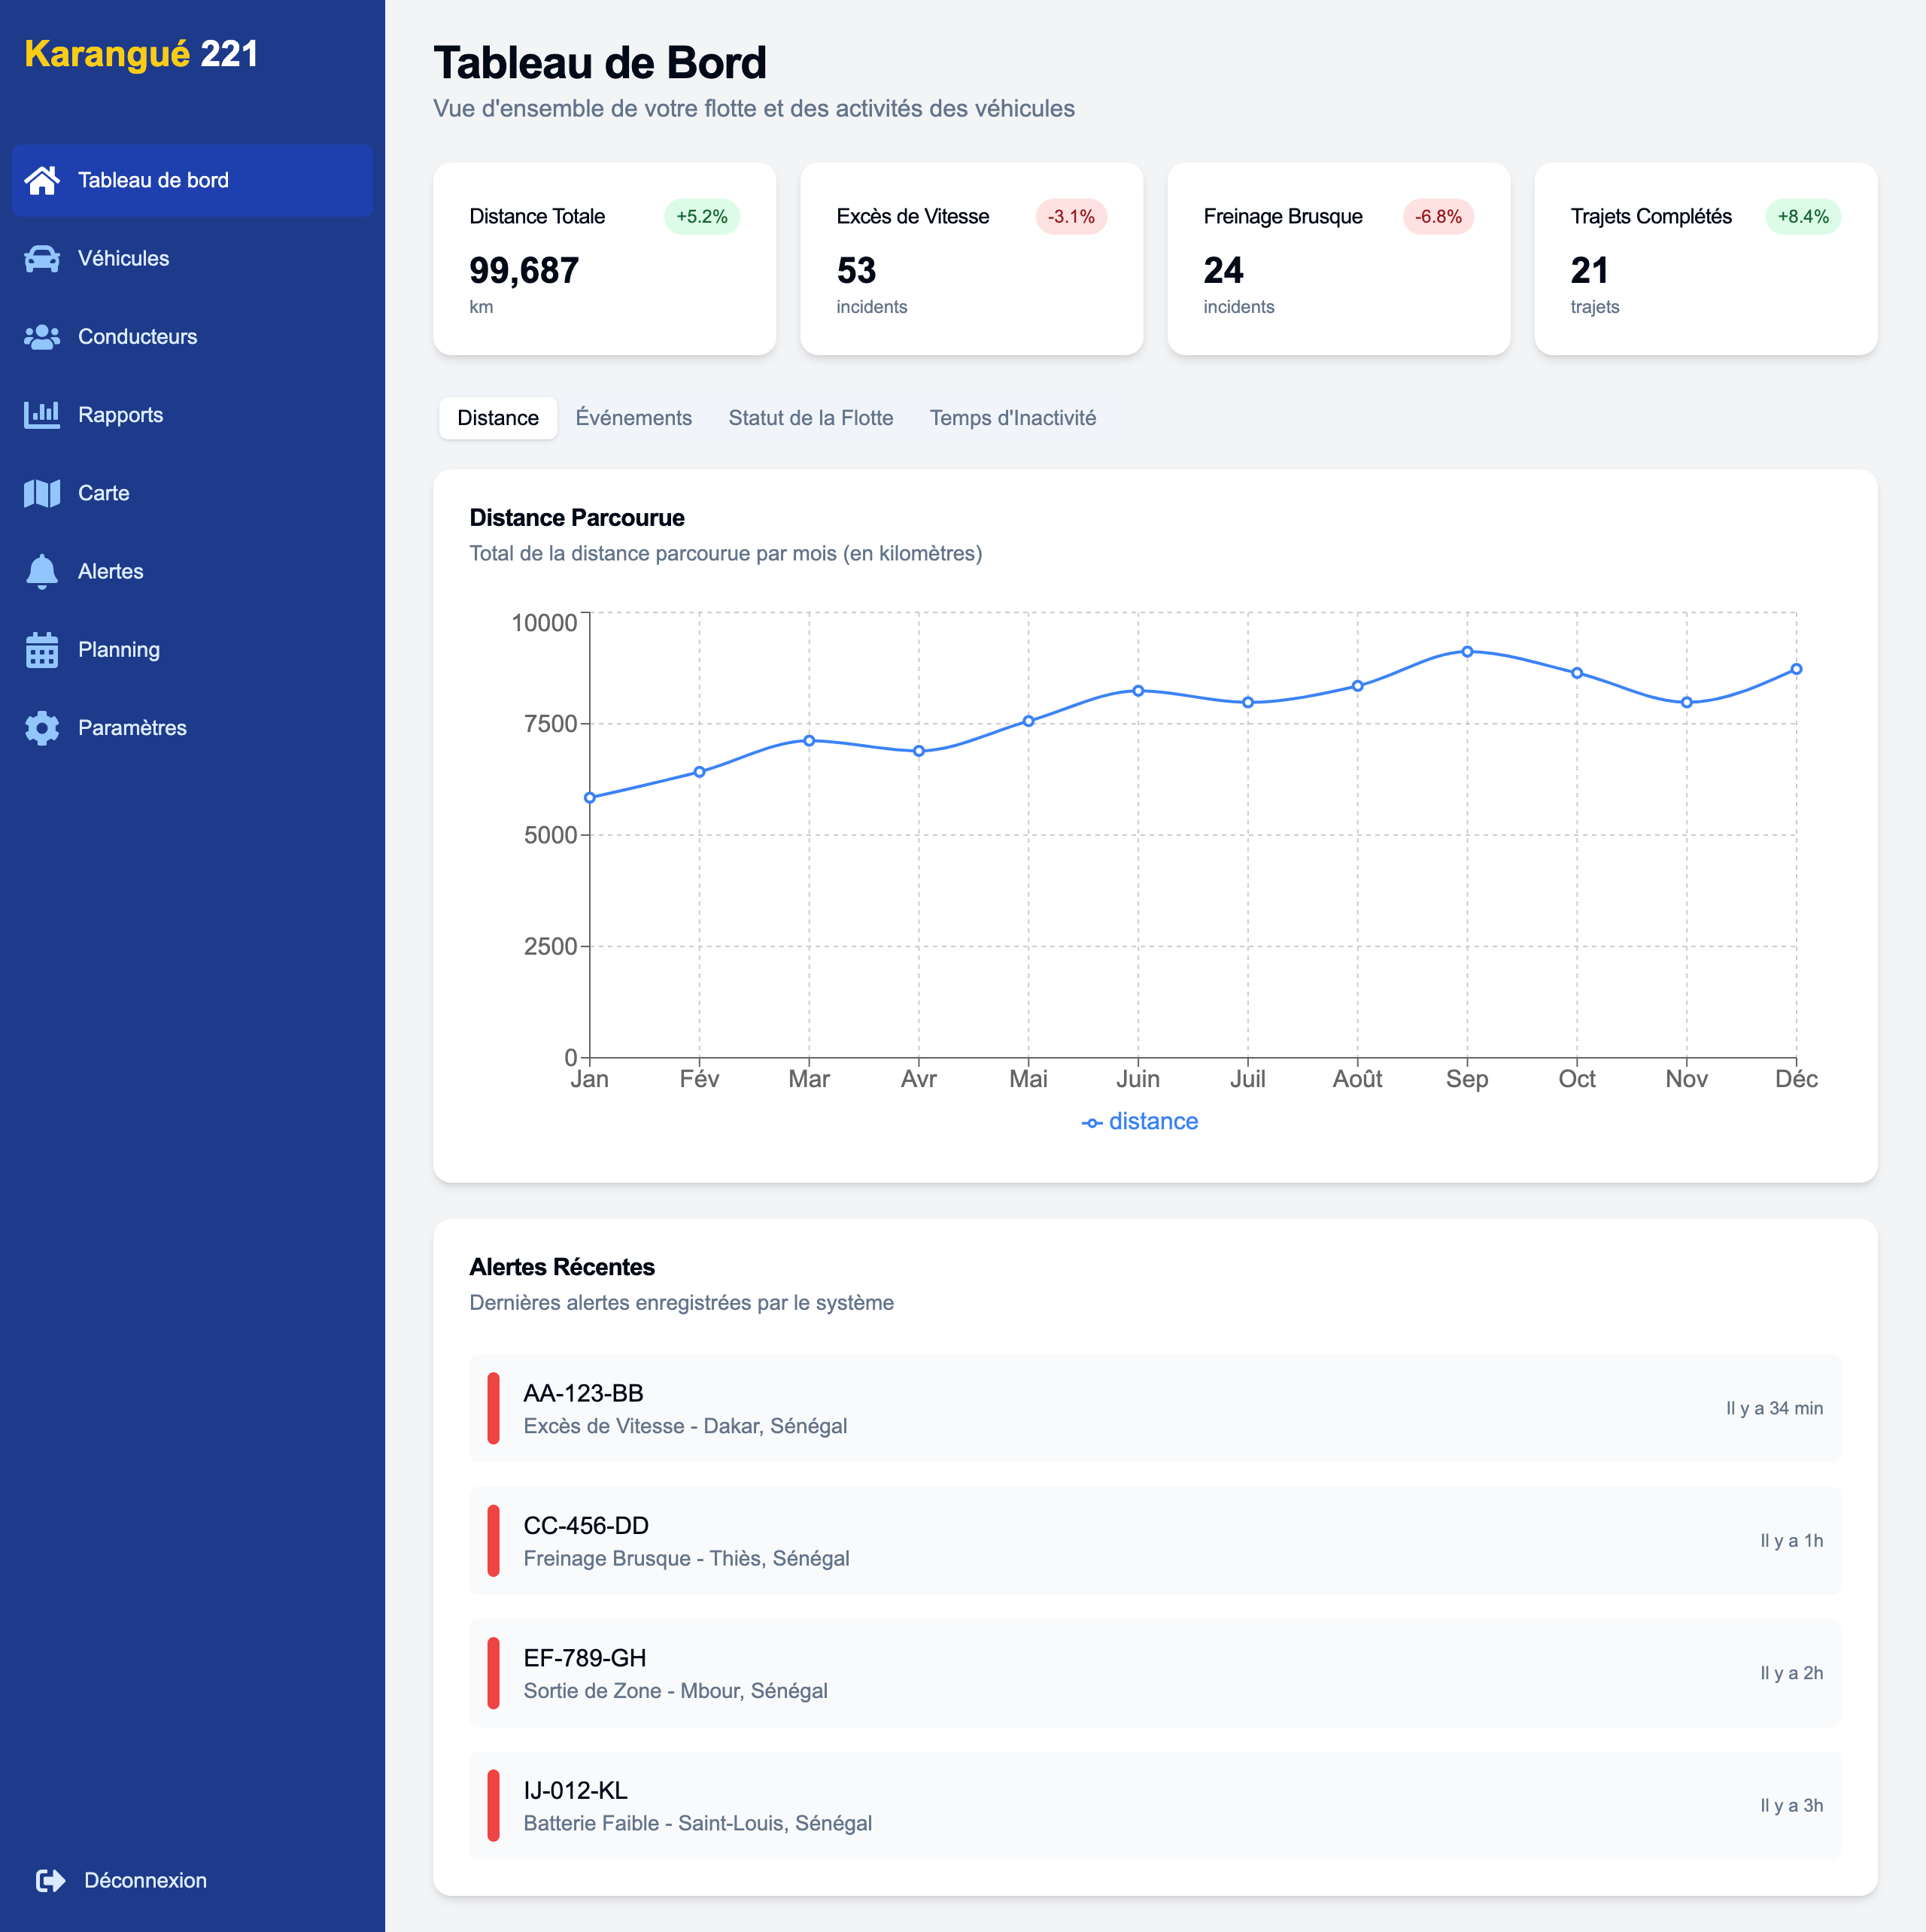The width and height of the screenshot is (1926, 1932).
Task: Click the Déconnexion logout icon
Action: click(x=50, y=1880)
